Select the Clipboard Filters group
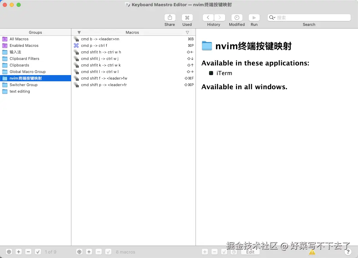This screenshot has height=258, width=358. (36, 59)
